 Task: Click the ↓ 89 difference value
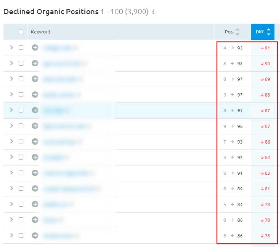(265, 79)
